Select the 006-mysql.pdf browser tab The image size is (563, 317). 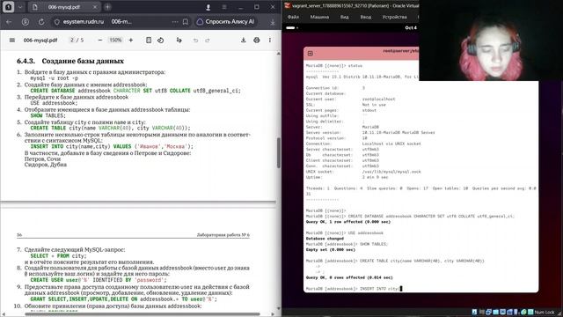coord(64,7)
